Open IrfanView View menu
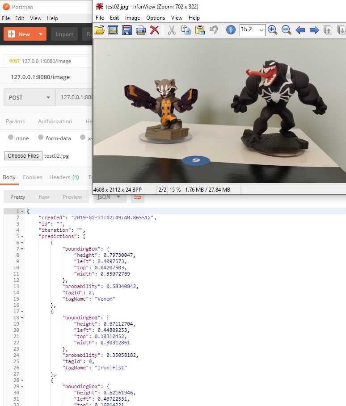Image resolution: width=346 pixels, height=406 pixels. click(x=177, y=18)
